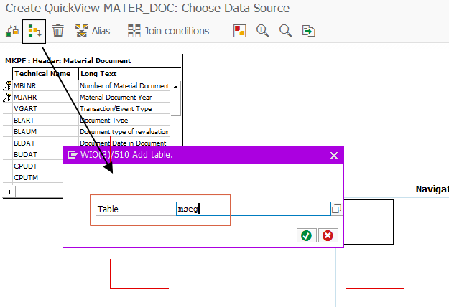
Task: Select the CPUTM field row
Action: click(x=38, y=177)
